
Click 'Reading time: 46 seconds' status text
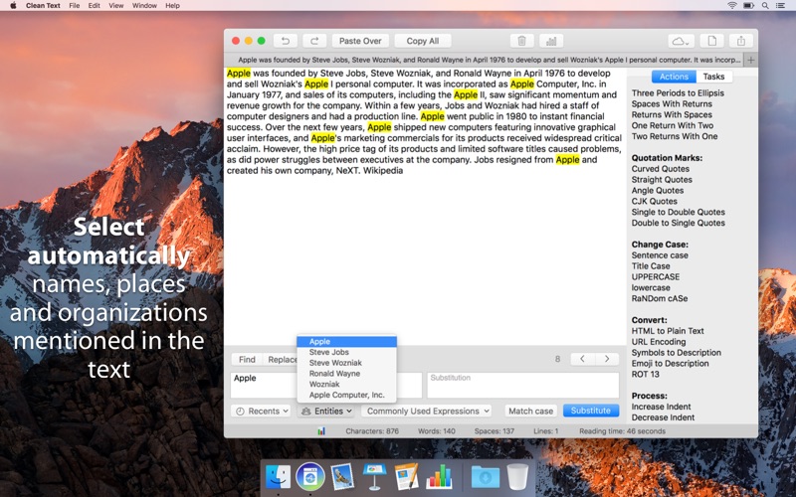click(x=623, y=431)
